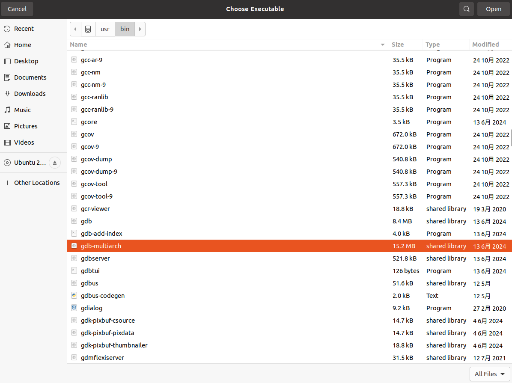Screen dimensions: 512x383
Task: Select the gcc-ranlib-9 file
Action: pyautogui.click(x=289, y=110)
